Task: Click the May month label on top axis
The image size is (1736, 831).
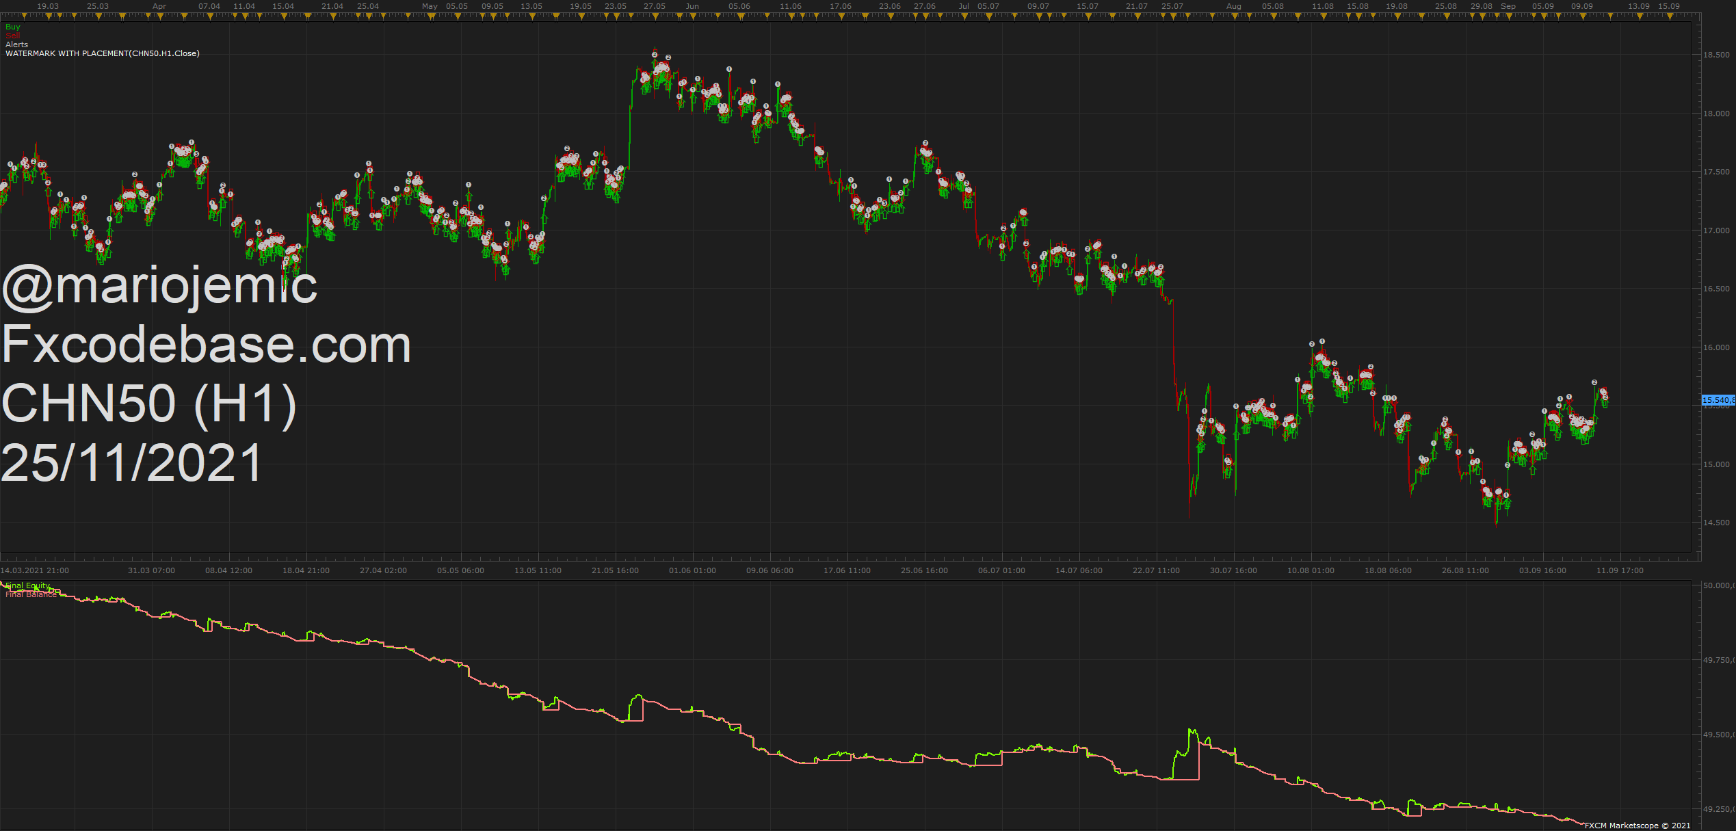Action: [430, 6]
